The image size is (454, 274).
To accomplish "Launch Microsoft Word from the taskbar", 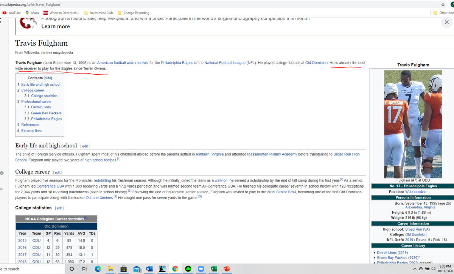I will (149, 269).
